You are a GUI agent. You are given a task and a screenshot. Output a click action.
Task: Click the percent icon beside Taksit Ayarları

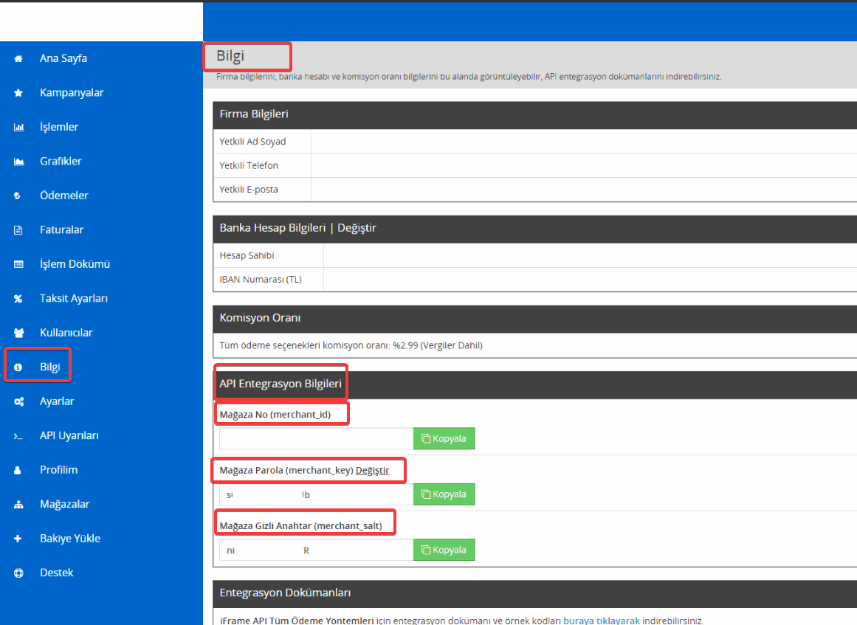click(x=18, y=299)
